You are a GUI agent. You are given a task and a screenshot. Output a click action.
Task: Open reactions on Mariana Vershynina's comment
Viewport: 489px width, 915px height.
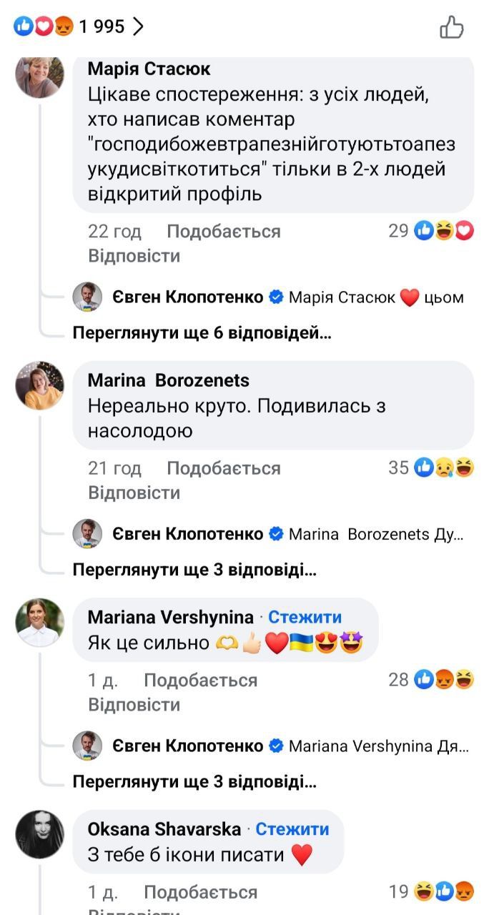[444, 680]
